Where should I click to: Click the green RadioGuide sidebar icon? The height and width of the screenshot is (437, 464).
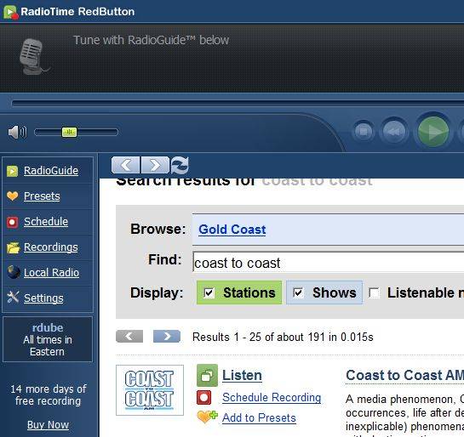[x=13, y=171]
